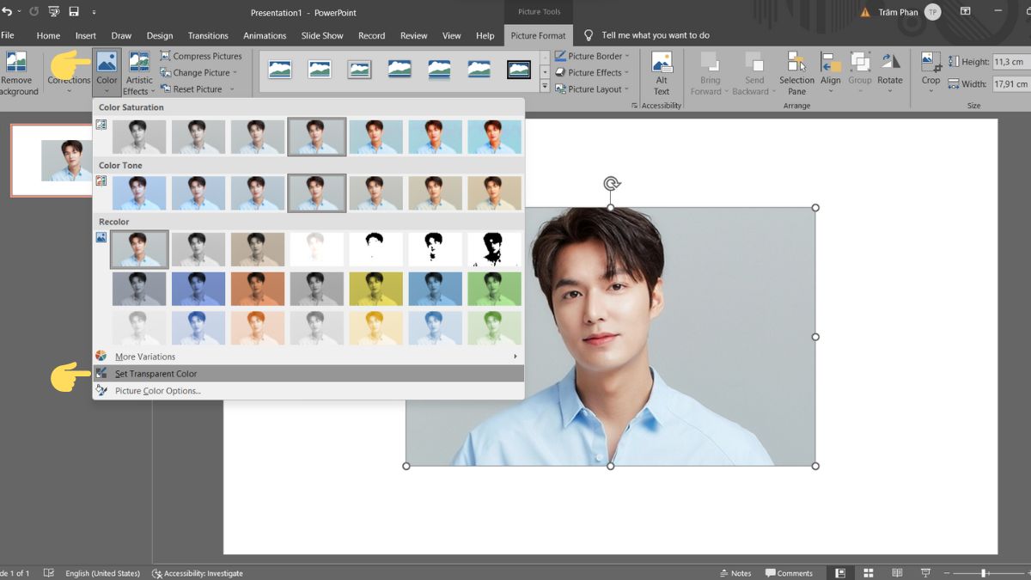Click the Notes button in the status bar
Viewport: 1031px width, 580px height.
click(735, 573)
